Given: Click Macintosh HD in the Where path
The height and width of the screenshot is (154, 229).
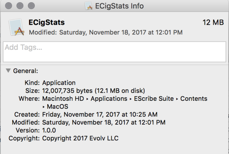Looking at the screenshot, I should pos(64,98).
